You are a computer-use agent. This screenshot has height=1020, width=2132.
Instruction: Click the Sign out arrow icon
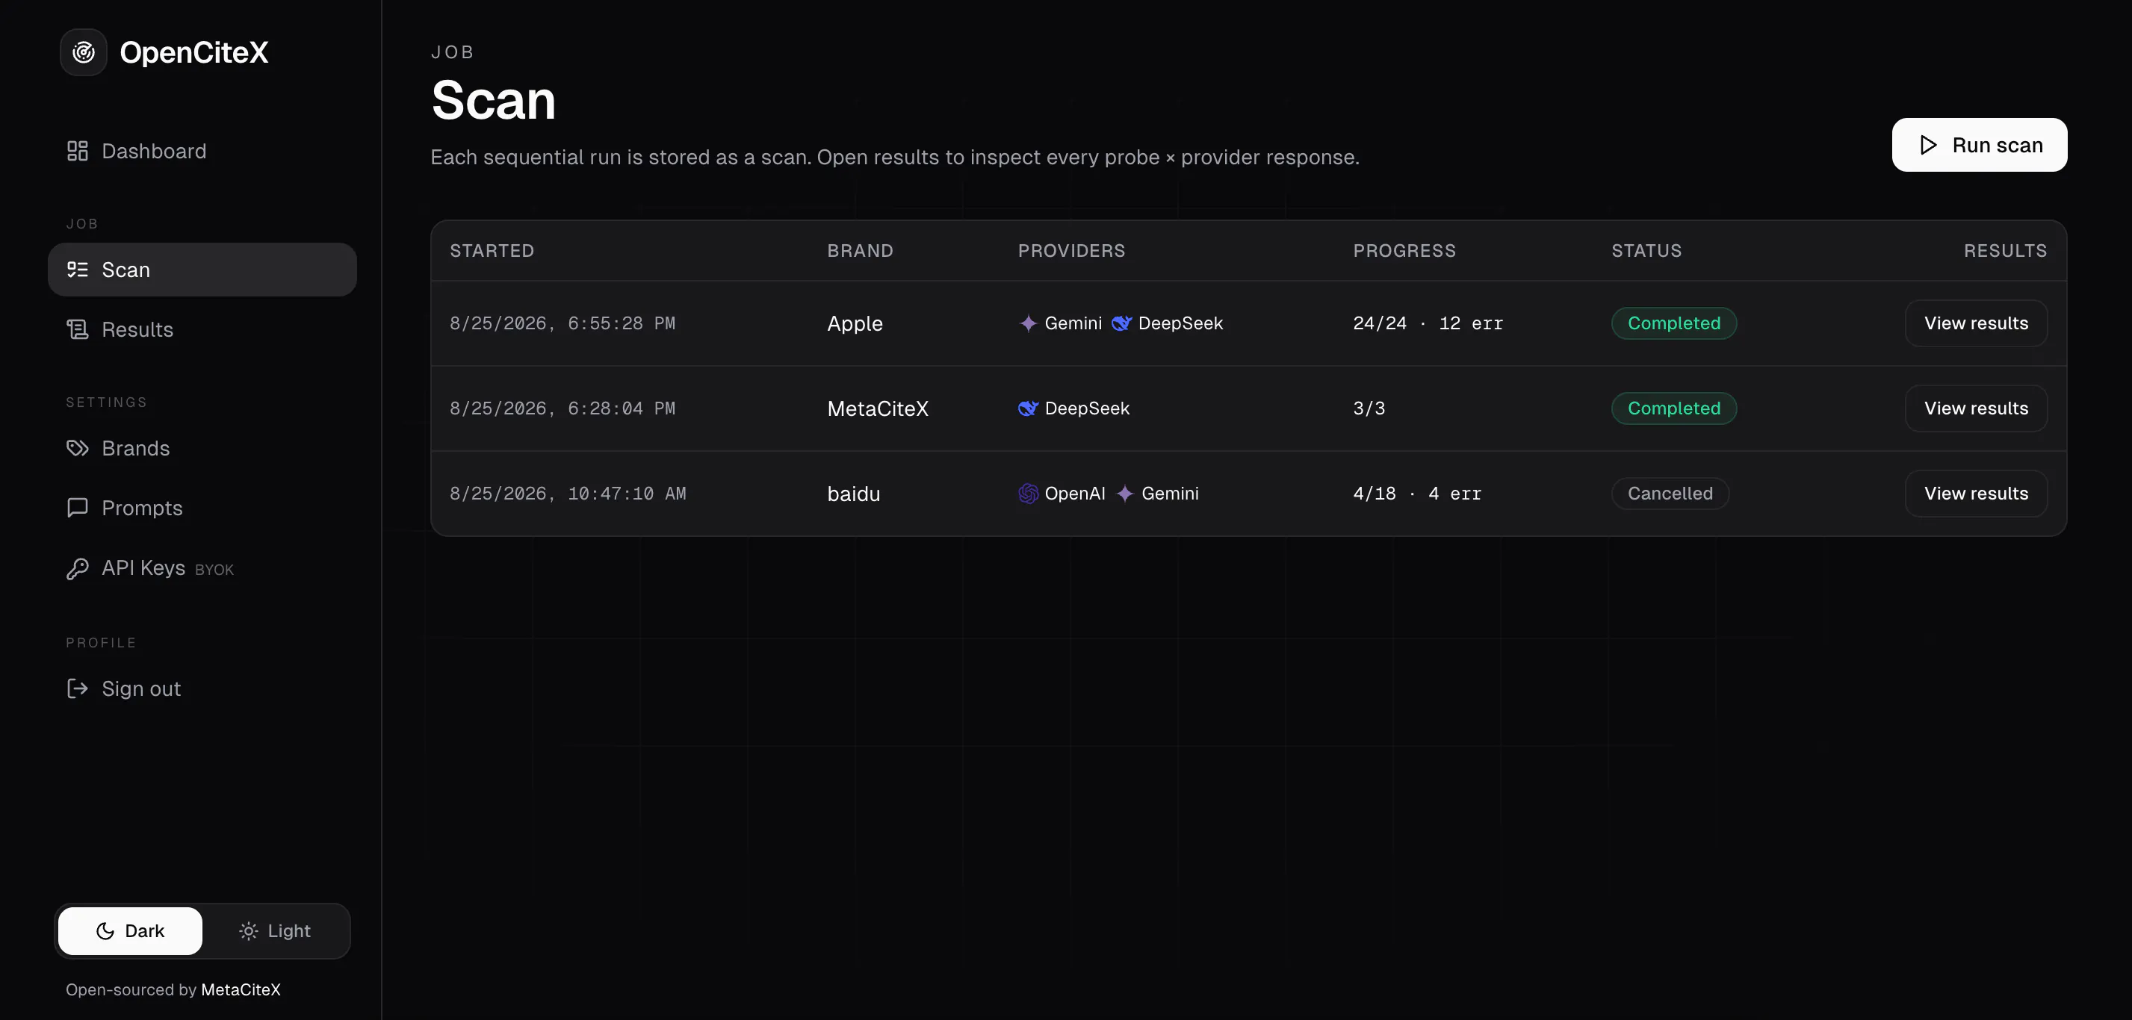(77, 688)
